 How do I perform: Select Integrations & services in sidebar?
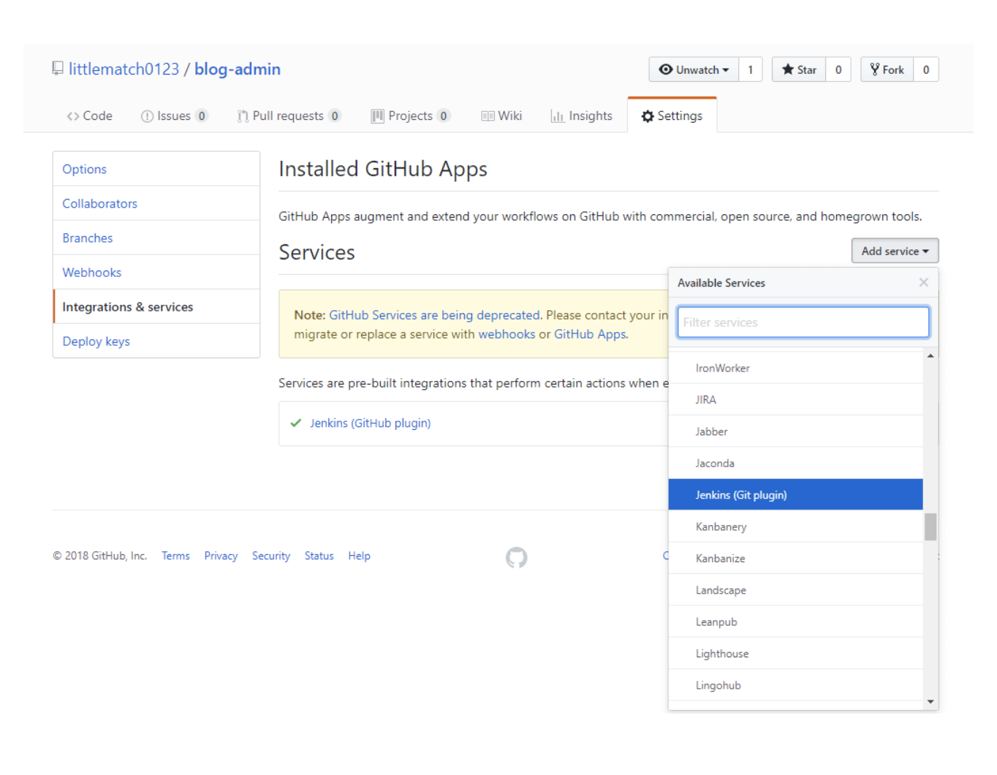click(x=156, y=306)
